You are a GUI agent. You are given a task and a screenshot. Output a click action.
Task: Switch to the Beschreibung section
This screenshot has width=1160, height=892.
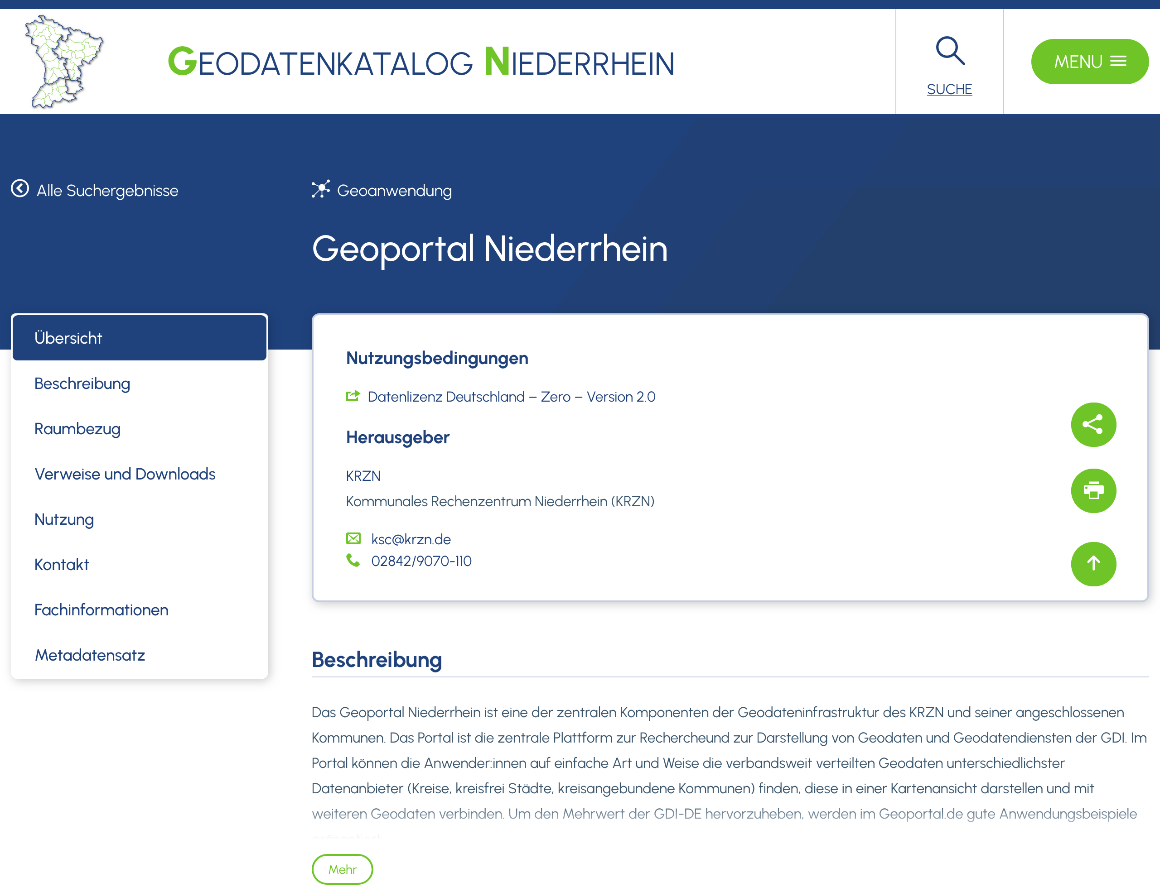point(82,383)
